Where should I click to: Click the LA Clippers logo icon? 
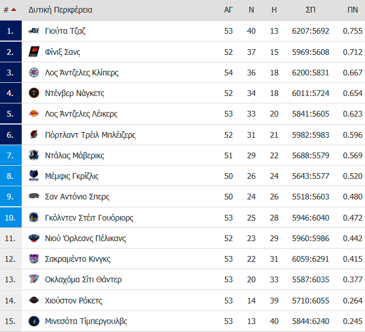tap(34, 73)
